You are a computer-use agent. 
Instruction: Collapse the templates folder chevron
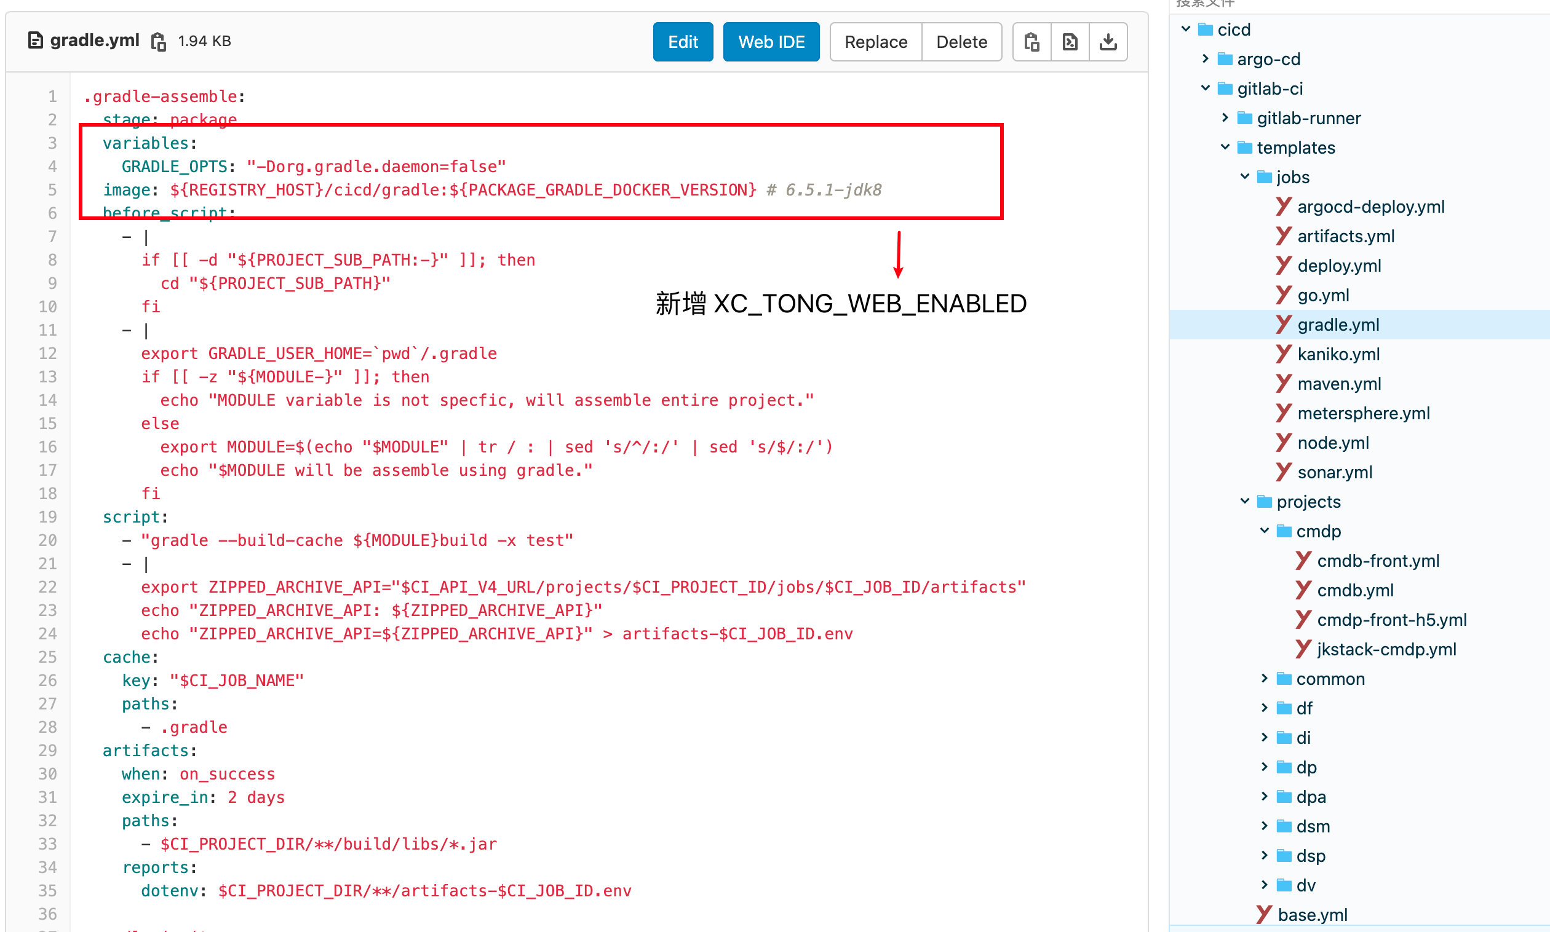[x=1225, y=147]
